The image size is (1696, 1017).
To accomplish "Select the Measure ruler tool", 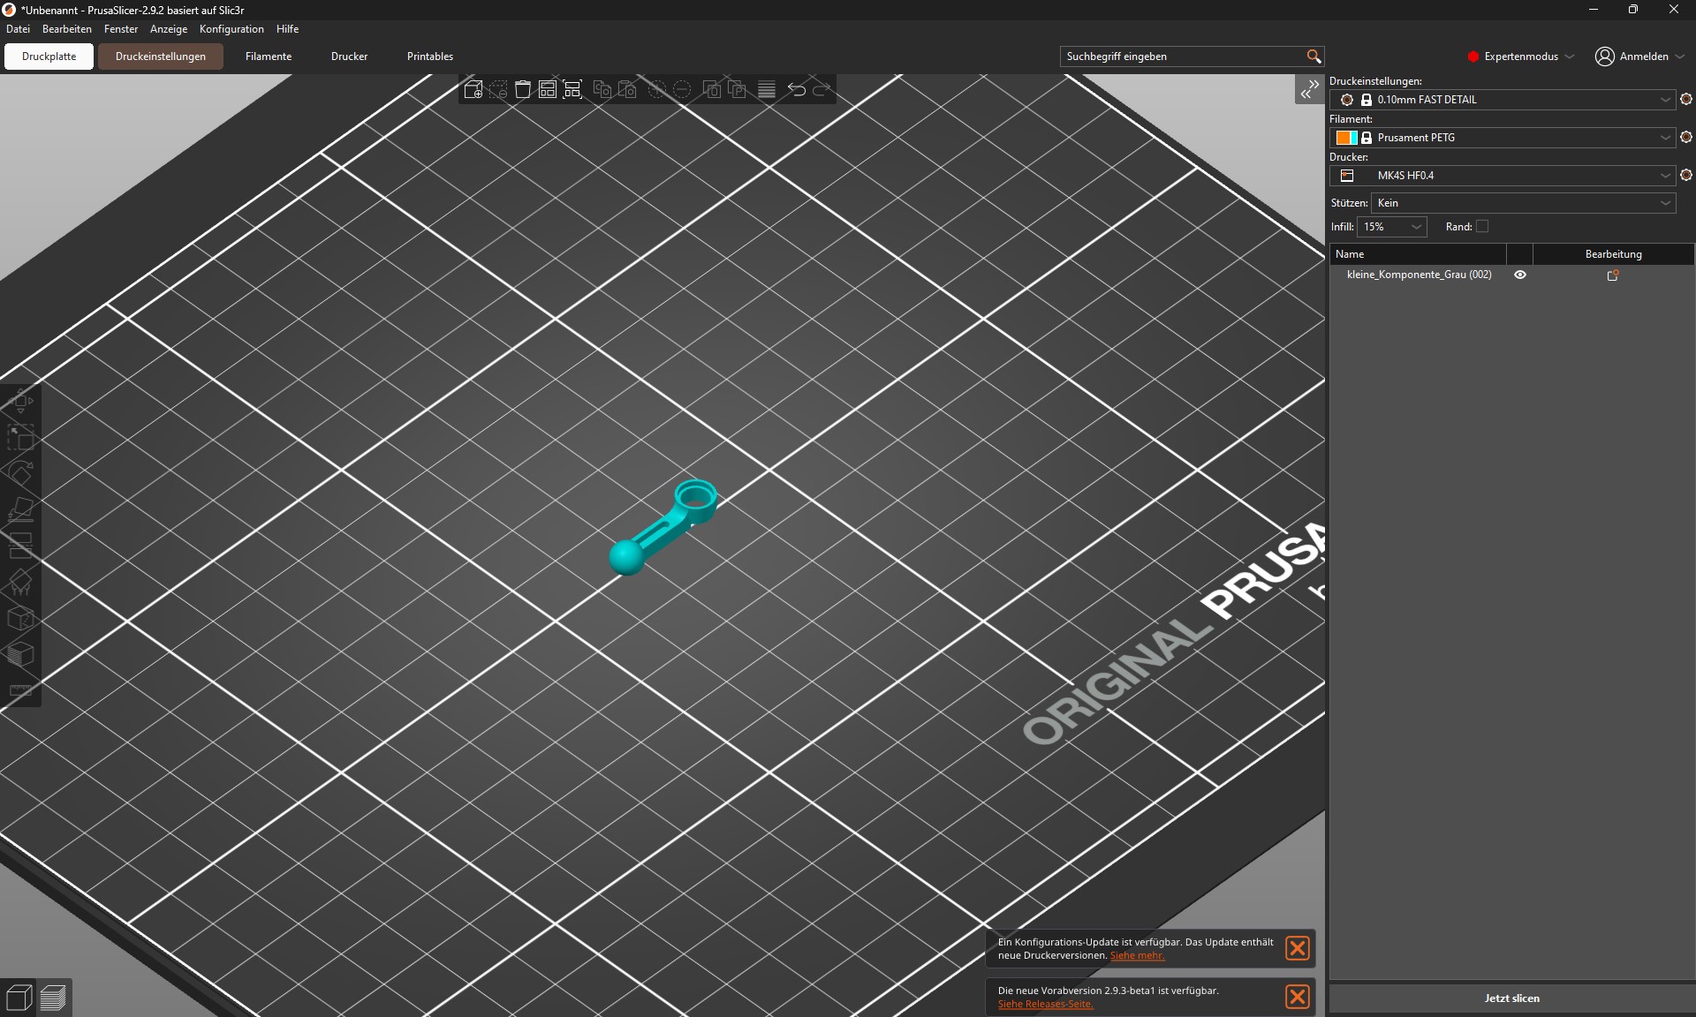I will tap(20, 690).
